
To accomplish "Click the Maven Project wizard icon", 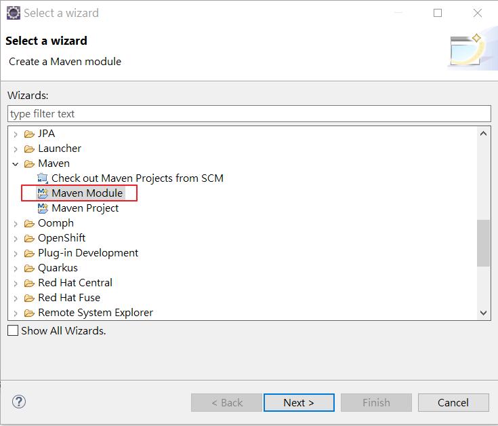I will (43, 208).
